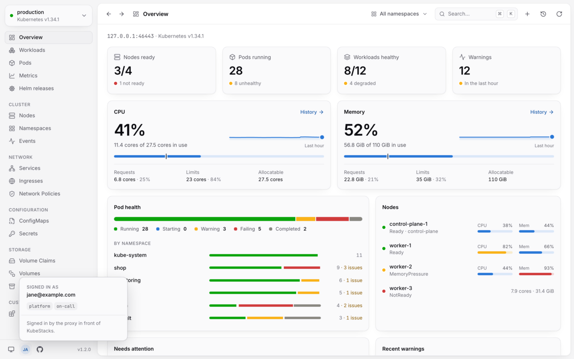Image resolution: width=574 pixels, height=359 pixels.
Task: Open the history clock icon
Action: tap(543, 14)
